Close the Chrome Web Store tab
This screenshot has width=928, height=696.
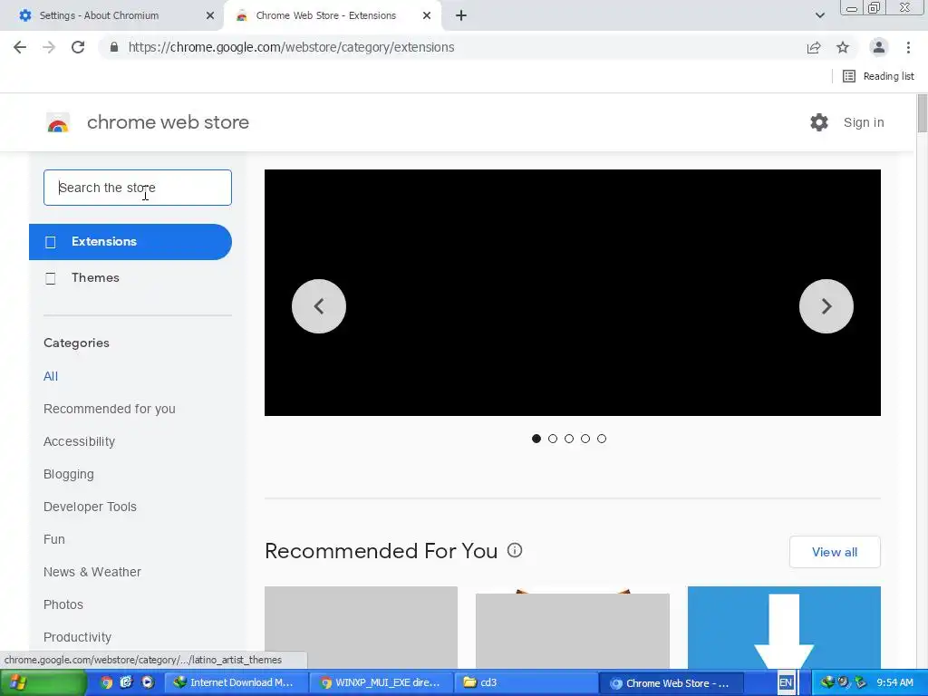coord(427,15)
